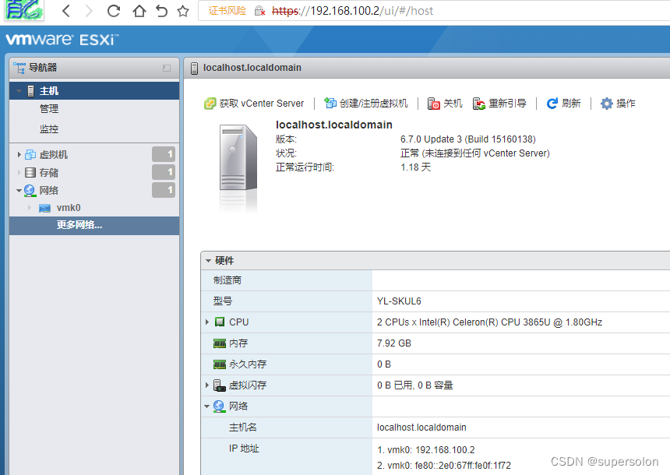Click the 刷新 refresh icon
Image resolution: width=670 pixels, height=475 pixels.
pos(550,102)
